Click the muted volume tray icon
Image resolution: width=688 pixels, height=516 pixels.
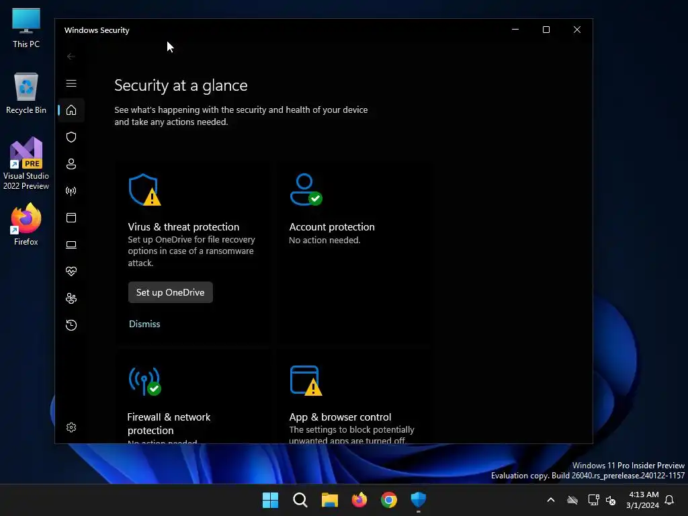tap(610, 500)
